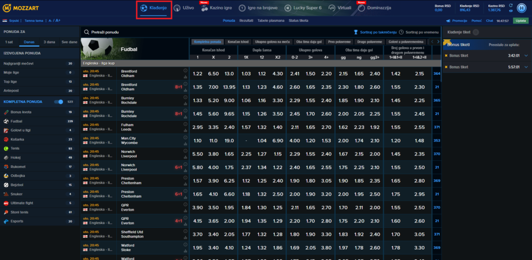Select the Odbojka volleyball icon
This screenshot has height=260, width=532.
6,176
